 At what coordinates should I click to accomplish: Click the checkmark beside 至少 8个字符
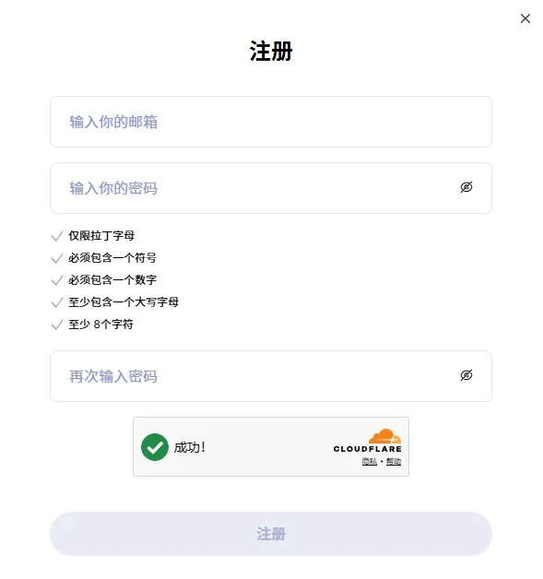(57, 325)
